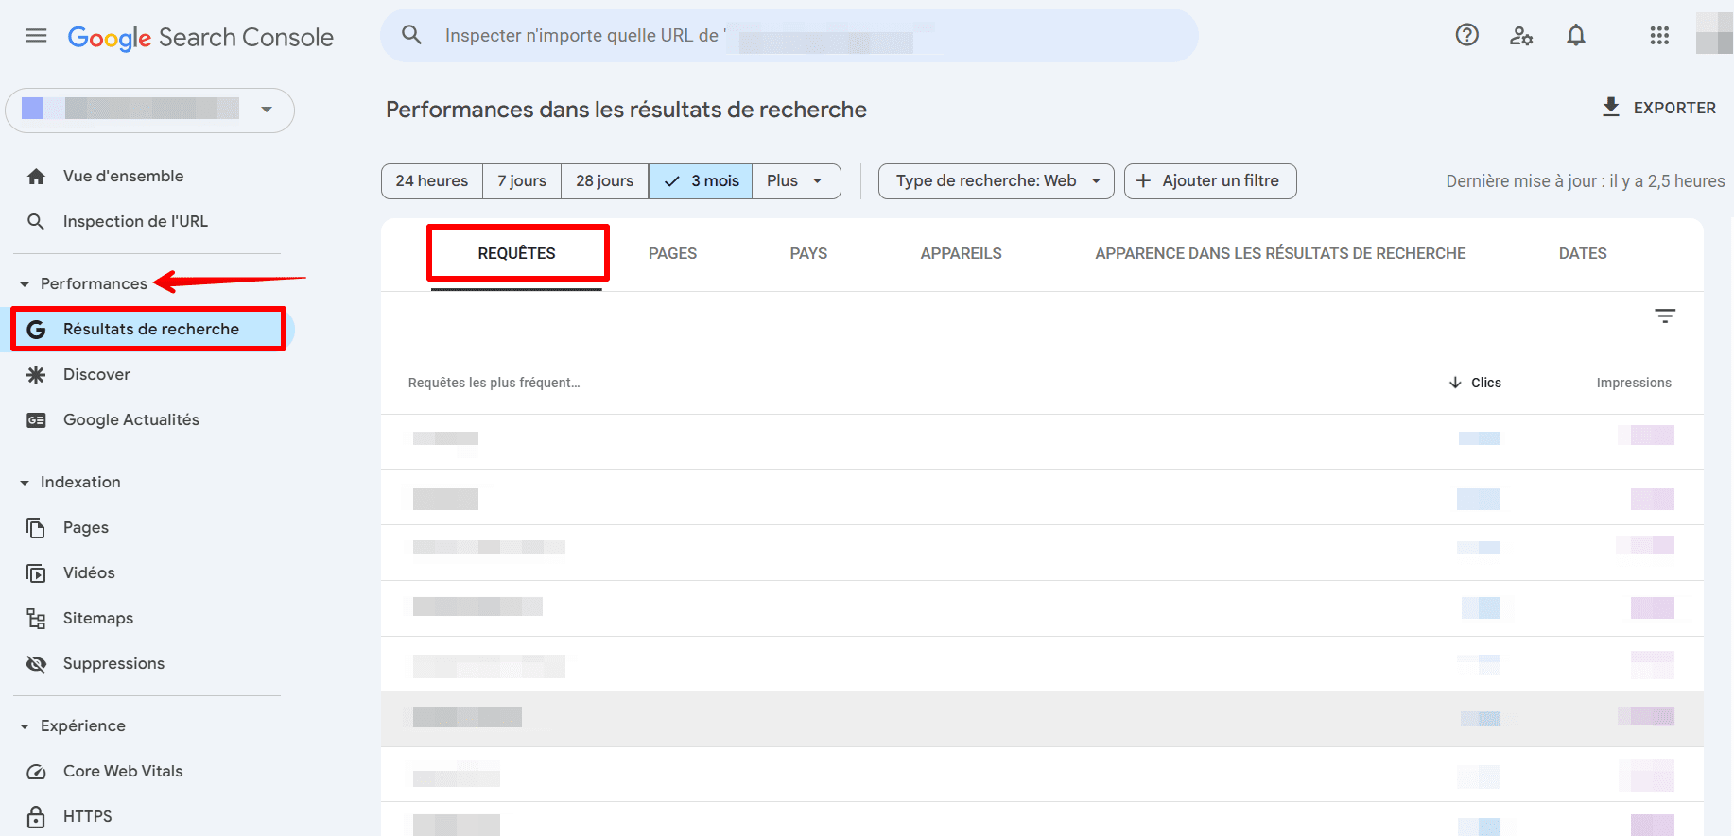1734x836 pixels.
Task: Click the Discover asterisk icon
Action: 36,375
